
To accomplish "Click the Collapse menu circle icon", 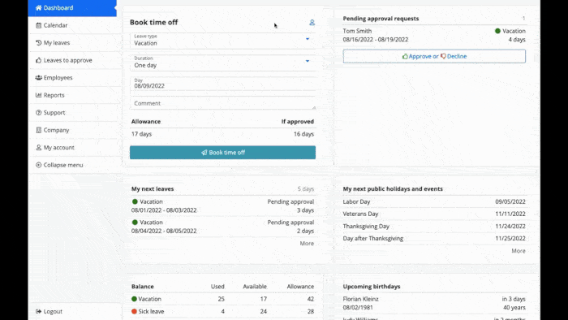I will (38, 165).
